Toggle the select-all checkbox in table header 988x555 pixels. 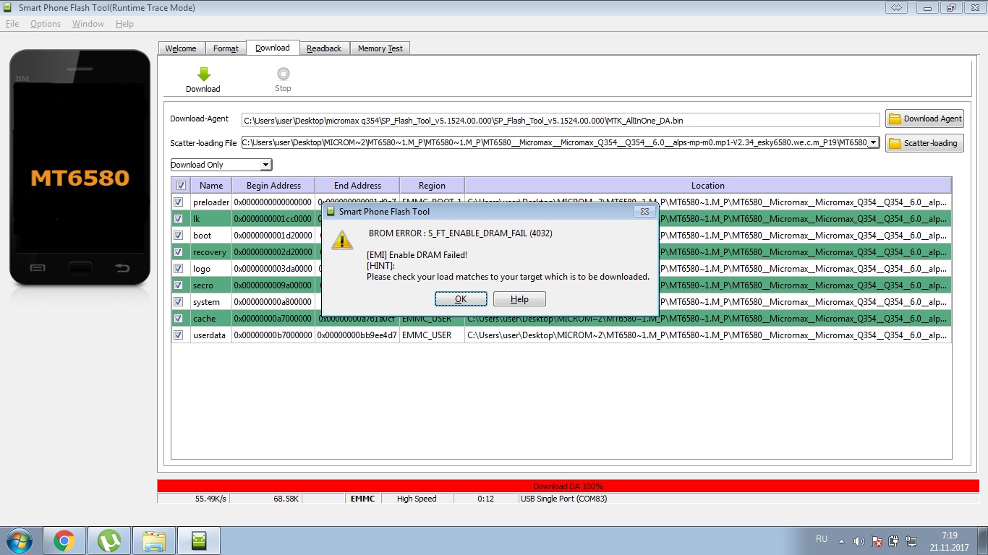[181, 185]
